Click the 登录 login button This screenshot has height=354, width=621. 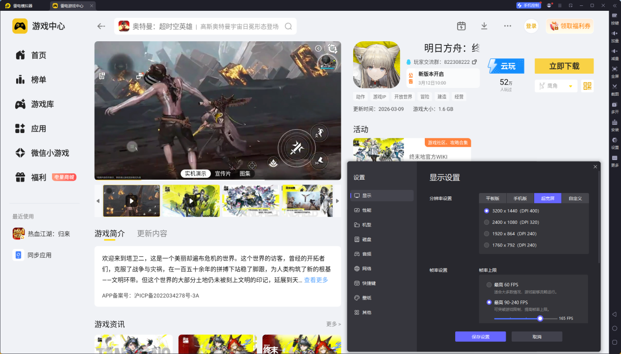[531, 26]
